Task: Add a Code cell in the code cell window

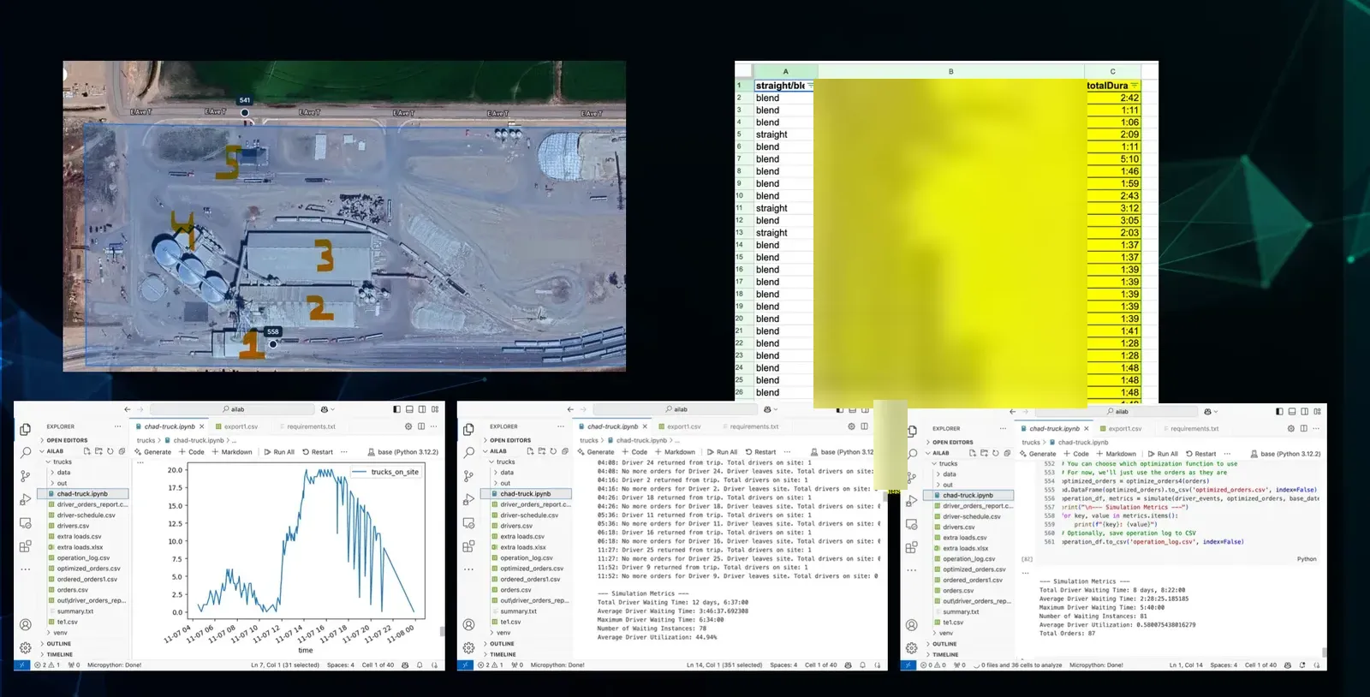Action: (x=1076, y=454)
